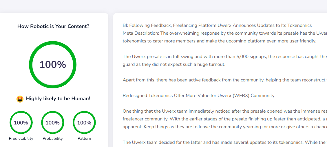
Task: Click the "How Robotic is Your Content?" heading
Action: (53, 26)
